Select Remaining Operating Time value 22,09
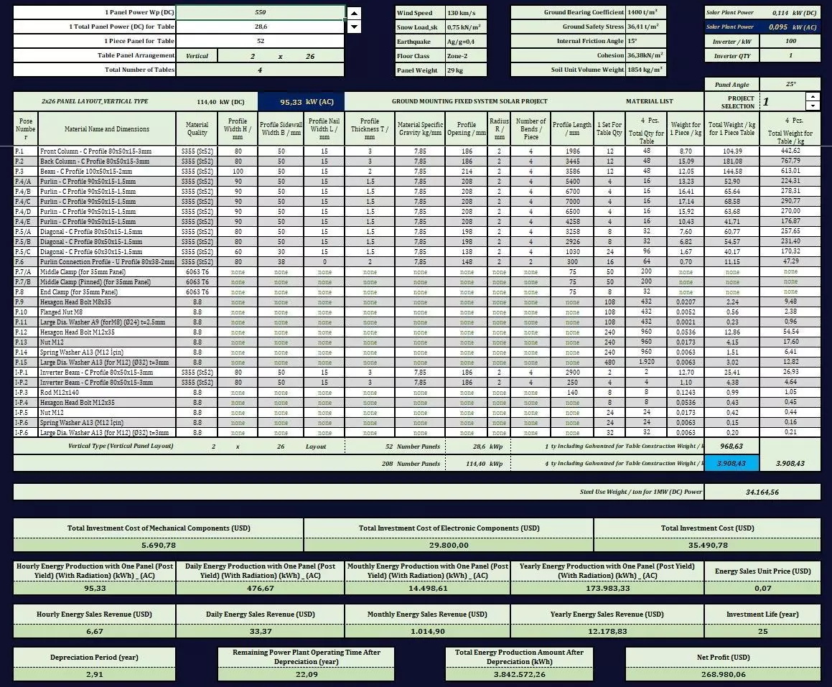The height and width of the screenshot is (687, 832). 306,674
